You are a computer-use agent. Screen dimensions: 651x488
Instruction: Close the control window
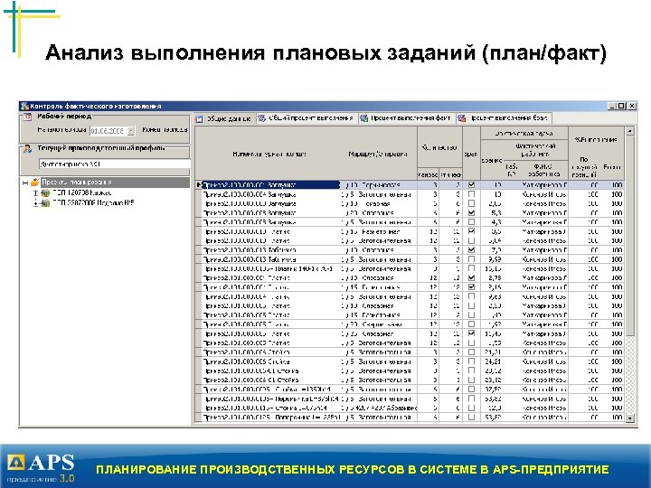click(x=631, y=107)
